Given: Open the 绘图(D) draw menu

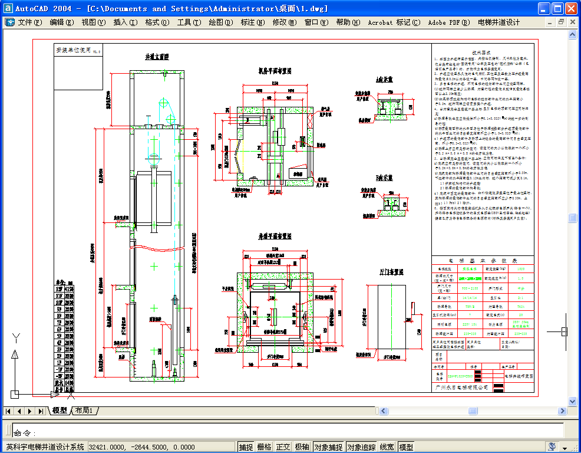Looking at the screenshot, I should point(220,22).
